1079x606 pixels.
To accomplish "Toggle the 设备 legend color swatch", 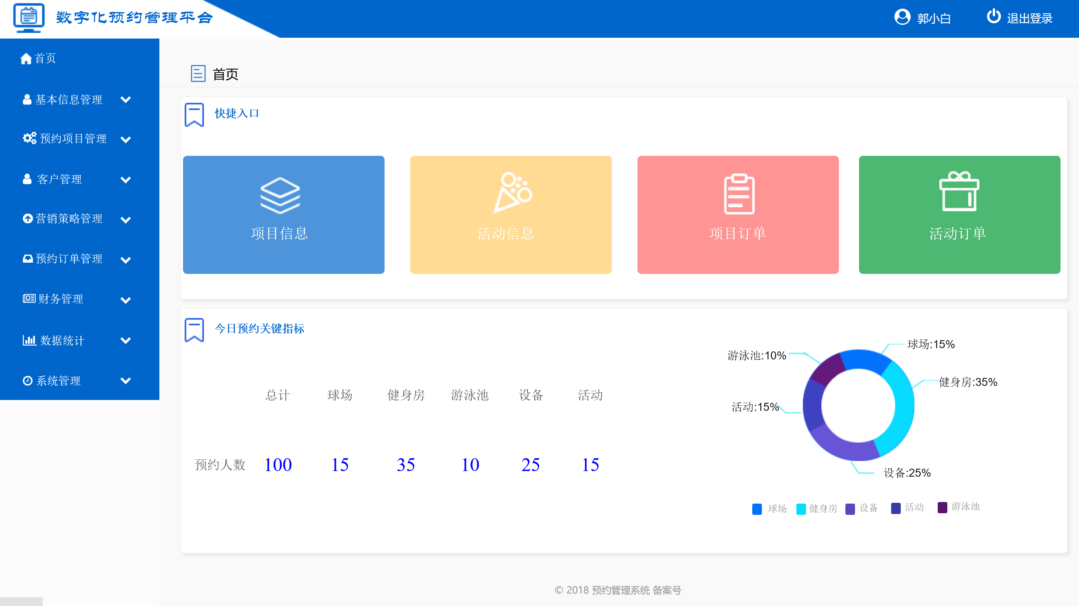I will pyautogui.click(x=850, y=508).
